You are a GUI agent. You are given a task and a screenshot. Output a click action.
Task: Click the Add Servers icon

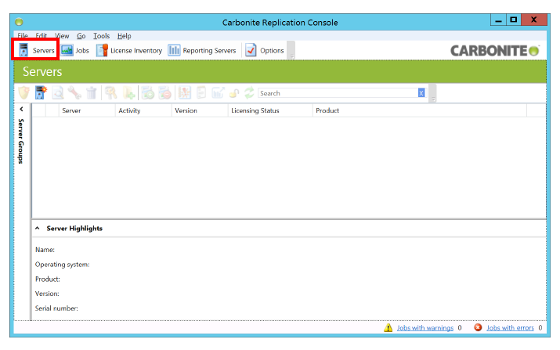[41, 93]
